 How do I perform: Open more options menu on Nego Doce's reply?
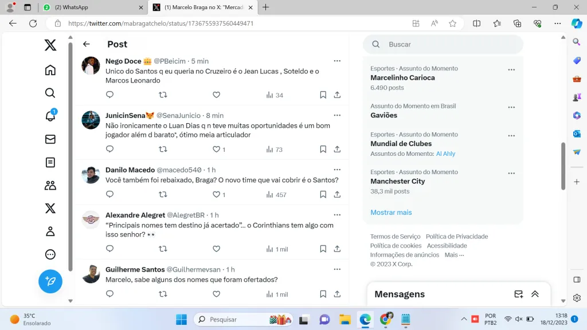tap(337, 61)
